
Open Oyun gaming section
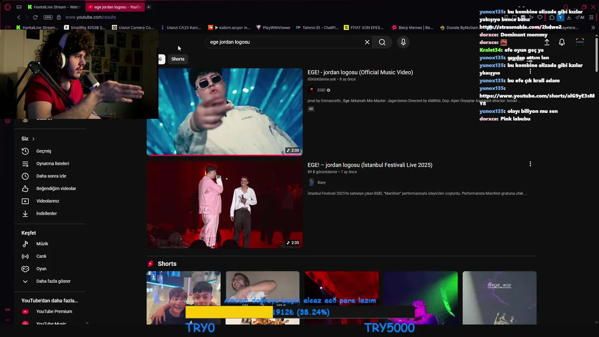tap(50, 269)
